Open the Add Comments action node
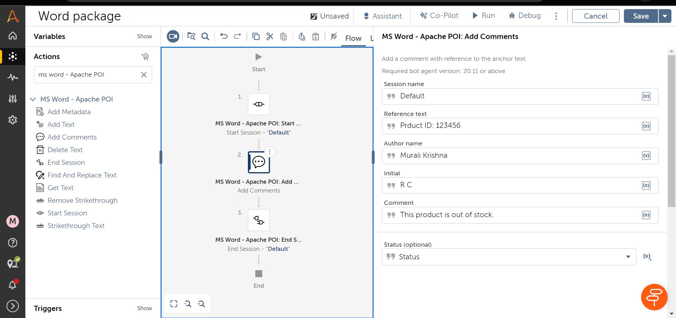 (x=259, y=162)
